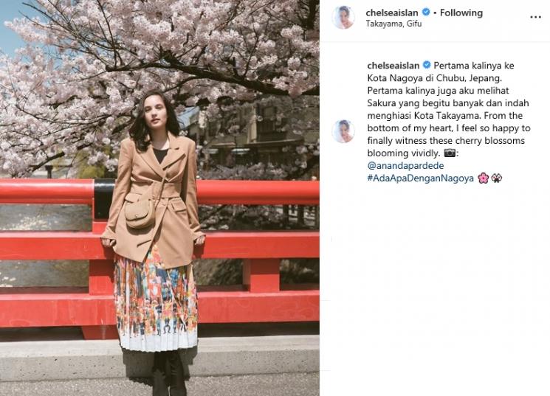Screen dimensions: 550x396
Task: Open the three-dot more options menu
Action: 535,17
